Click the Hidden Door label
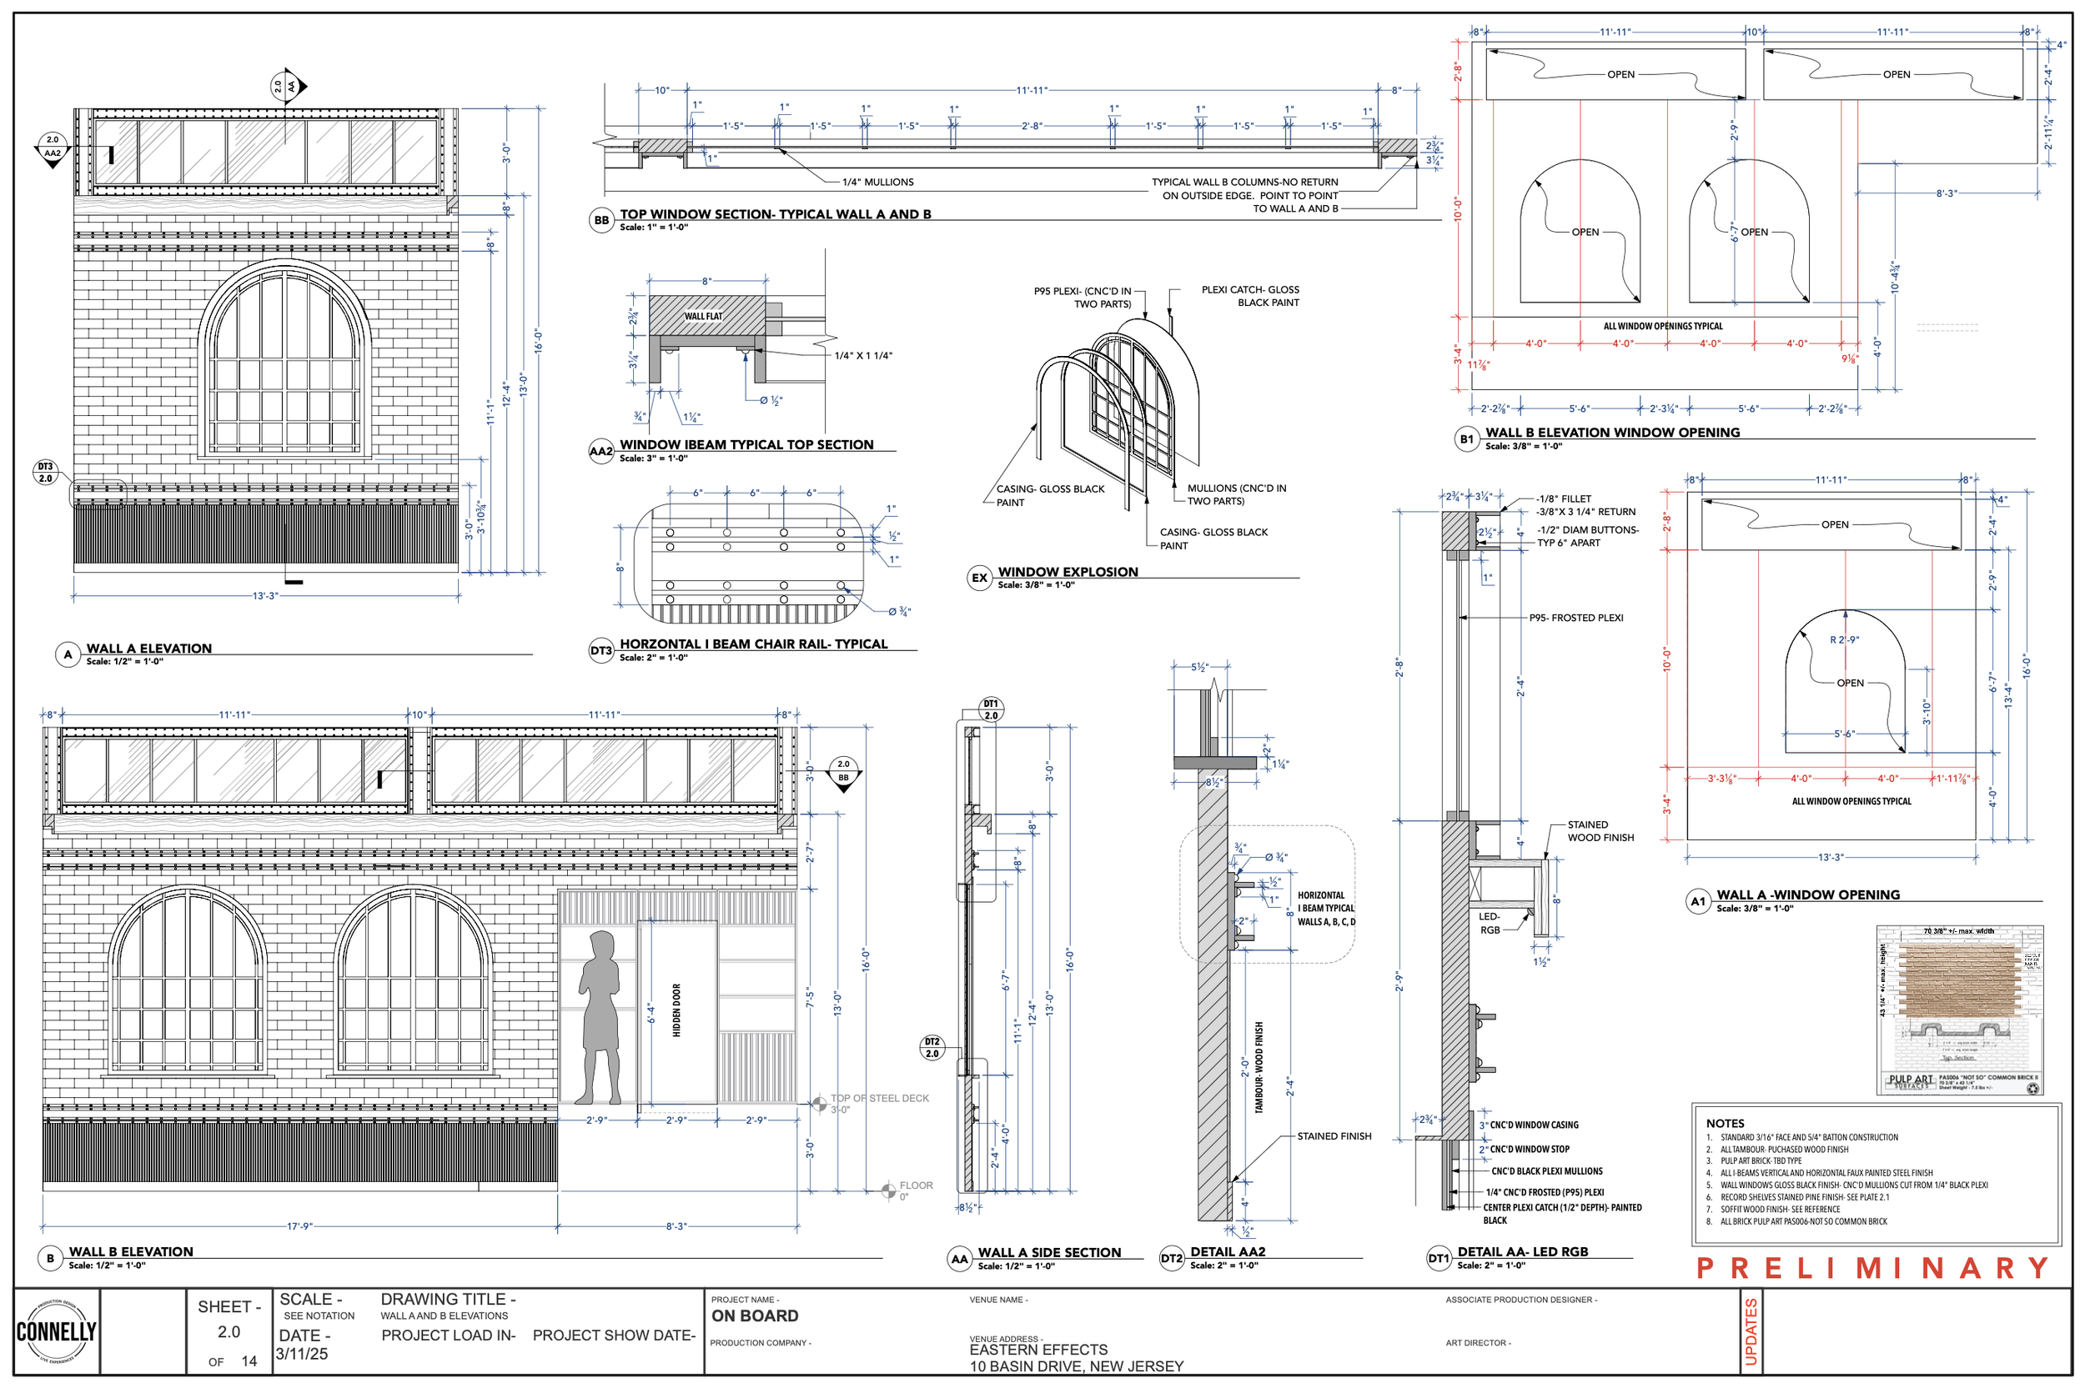Viewport: 2085px width, 1388px height. pyautogui.click(x=676, y=1010)
